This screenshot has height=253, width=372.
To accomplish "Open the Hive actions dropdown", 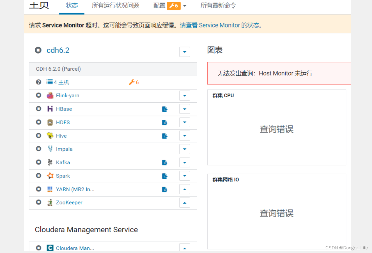I will (185, 136).
